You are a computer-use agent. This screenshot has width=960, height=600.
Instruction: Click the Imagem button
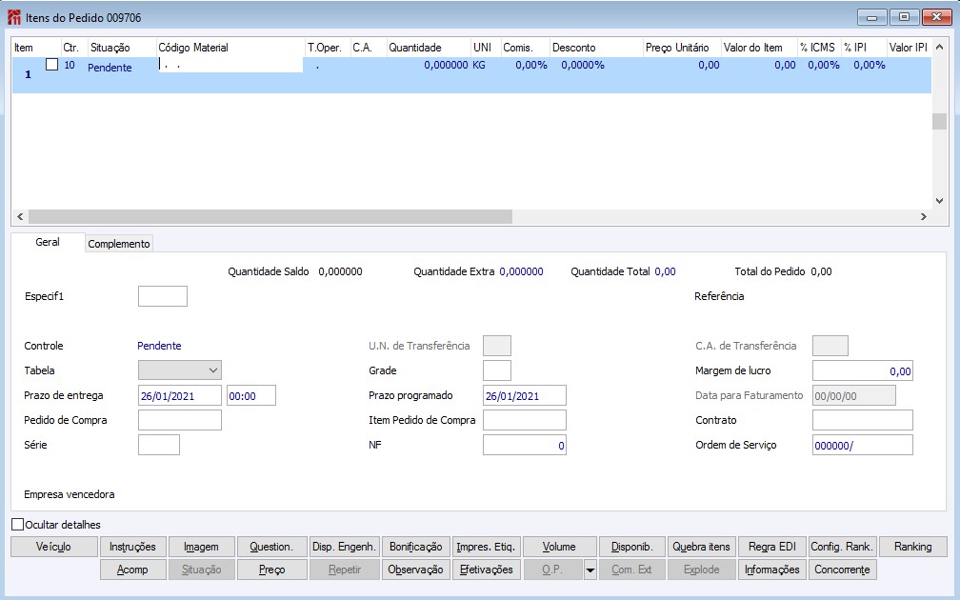pos(201,547)
